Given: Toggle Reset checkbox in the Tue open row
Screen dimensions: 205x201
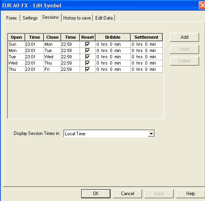Looking at the screenshot, I should 87,57.
